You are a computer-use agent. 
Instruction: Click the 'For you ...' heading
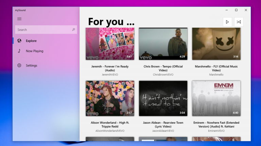[111, 22]
